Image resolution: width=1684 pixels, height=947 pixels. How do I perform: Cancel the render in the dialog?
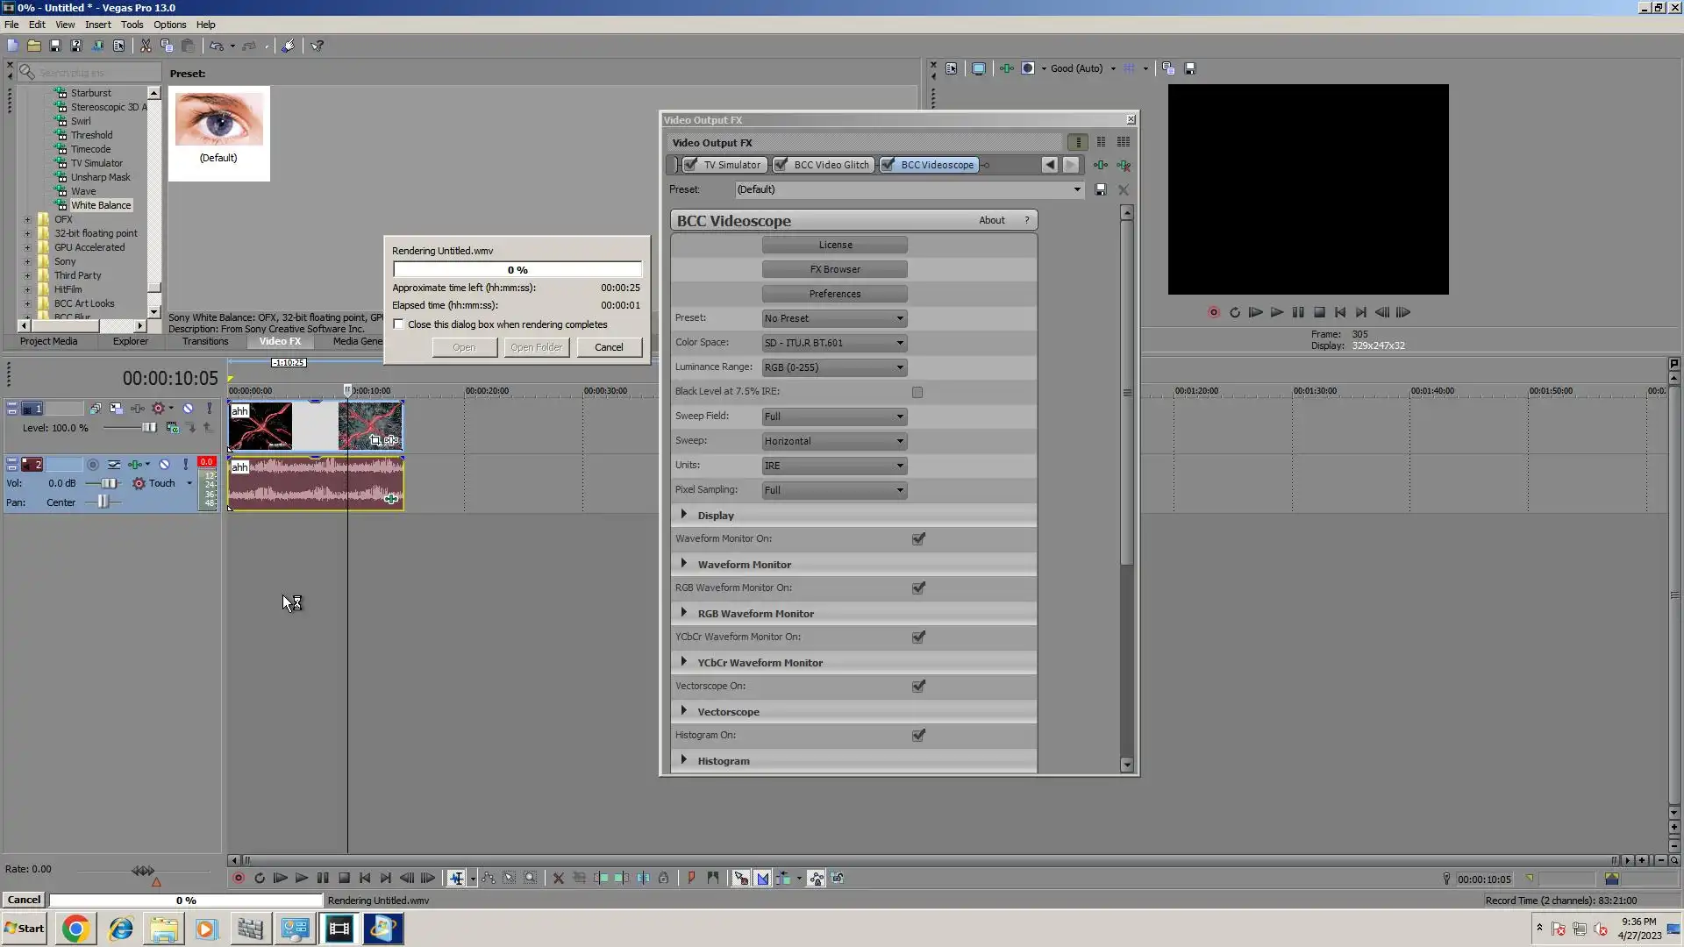(609, 347)
